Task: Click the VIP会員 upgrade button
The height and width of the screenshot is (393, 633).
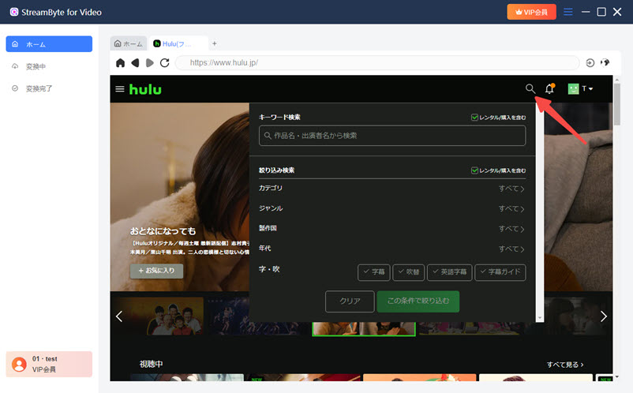Action: click(x=531, y=12)
